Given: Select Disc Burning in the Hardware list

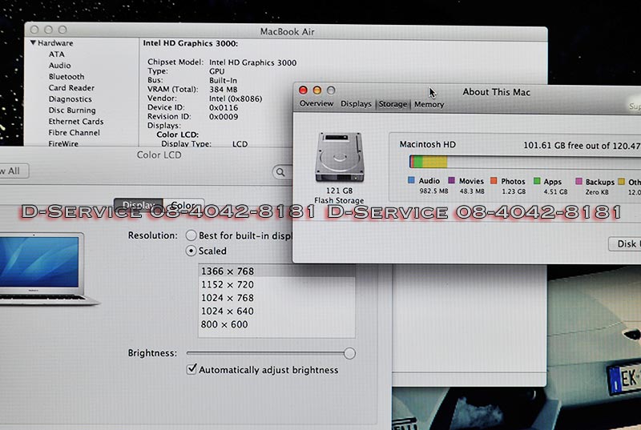Looking at the screenshot, I should coord(72,111).
